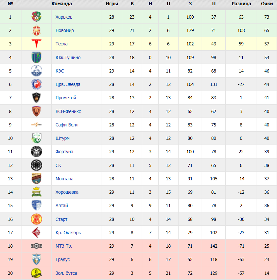Click the Фортуна black circular badge
277x280 pixels.
pyautogui.click(x=36, y=151)
